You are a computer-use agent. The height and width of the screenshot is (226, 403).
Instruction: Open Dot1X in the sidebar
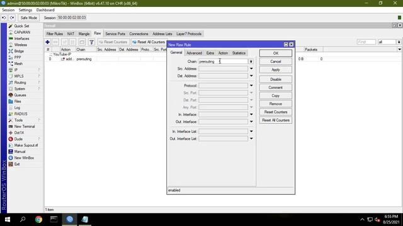(x=19, y=132)
